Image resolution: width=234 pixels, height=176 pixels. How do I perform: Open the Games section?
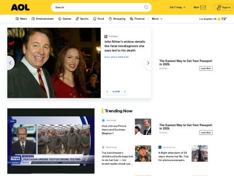(x=64, y=19)
